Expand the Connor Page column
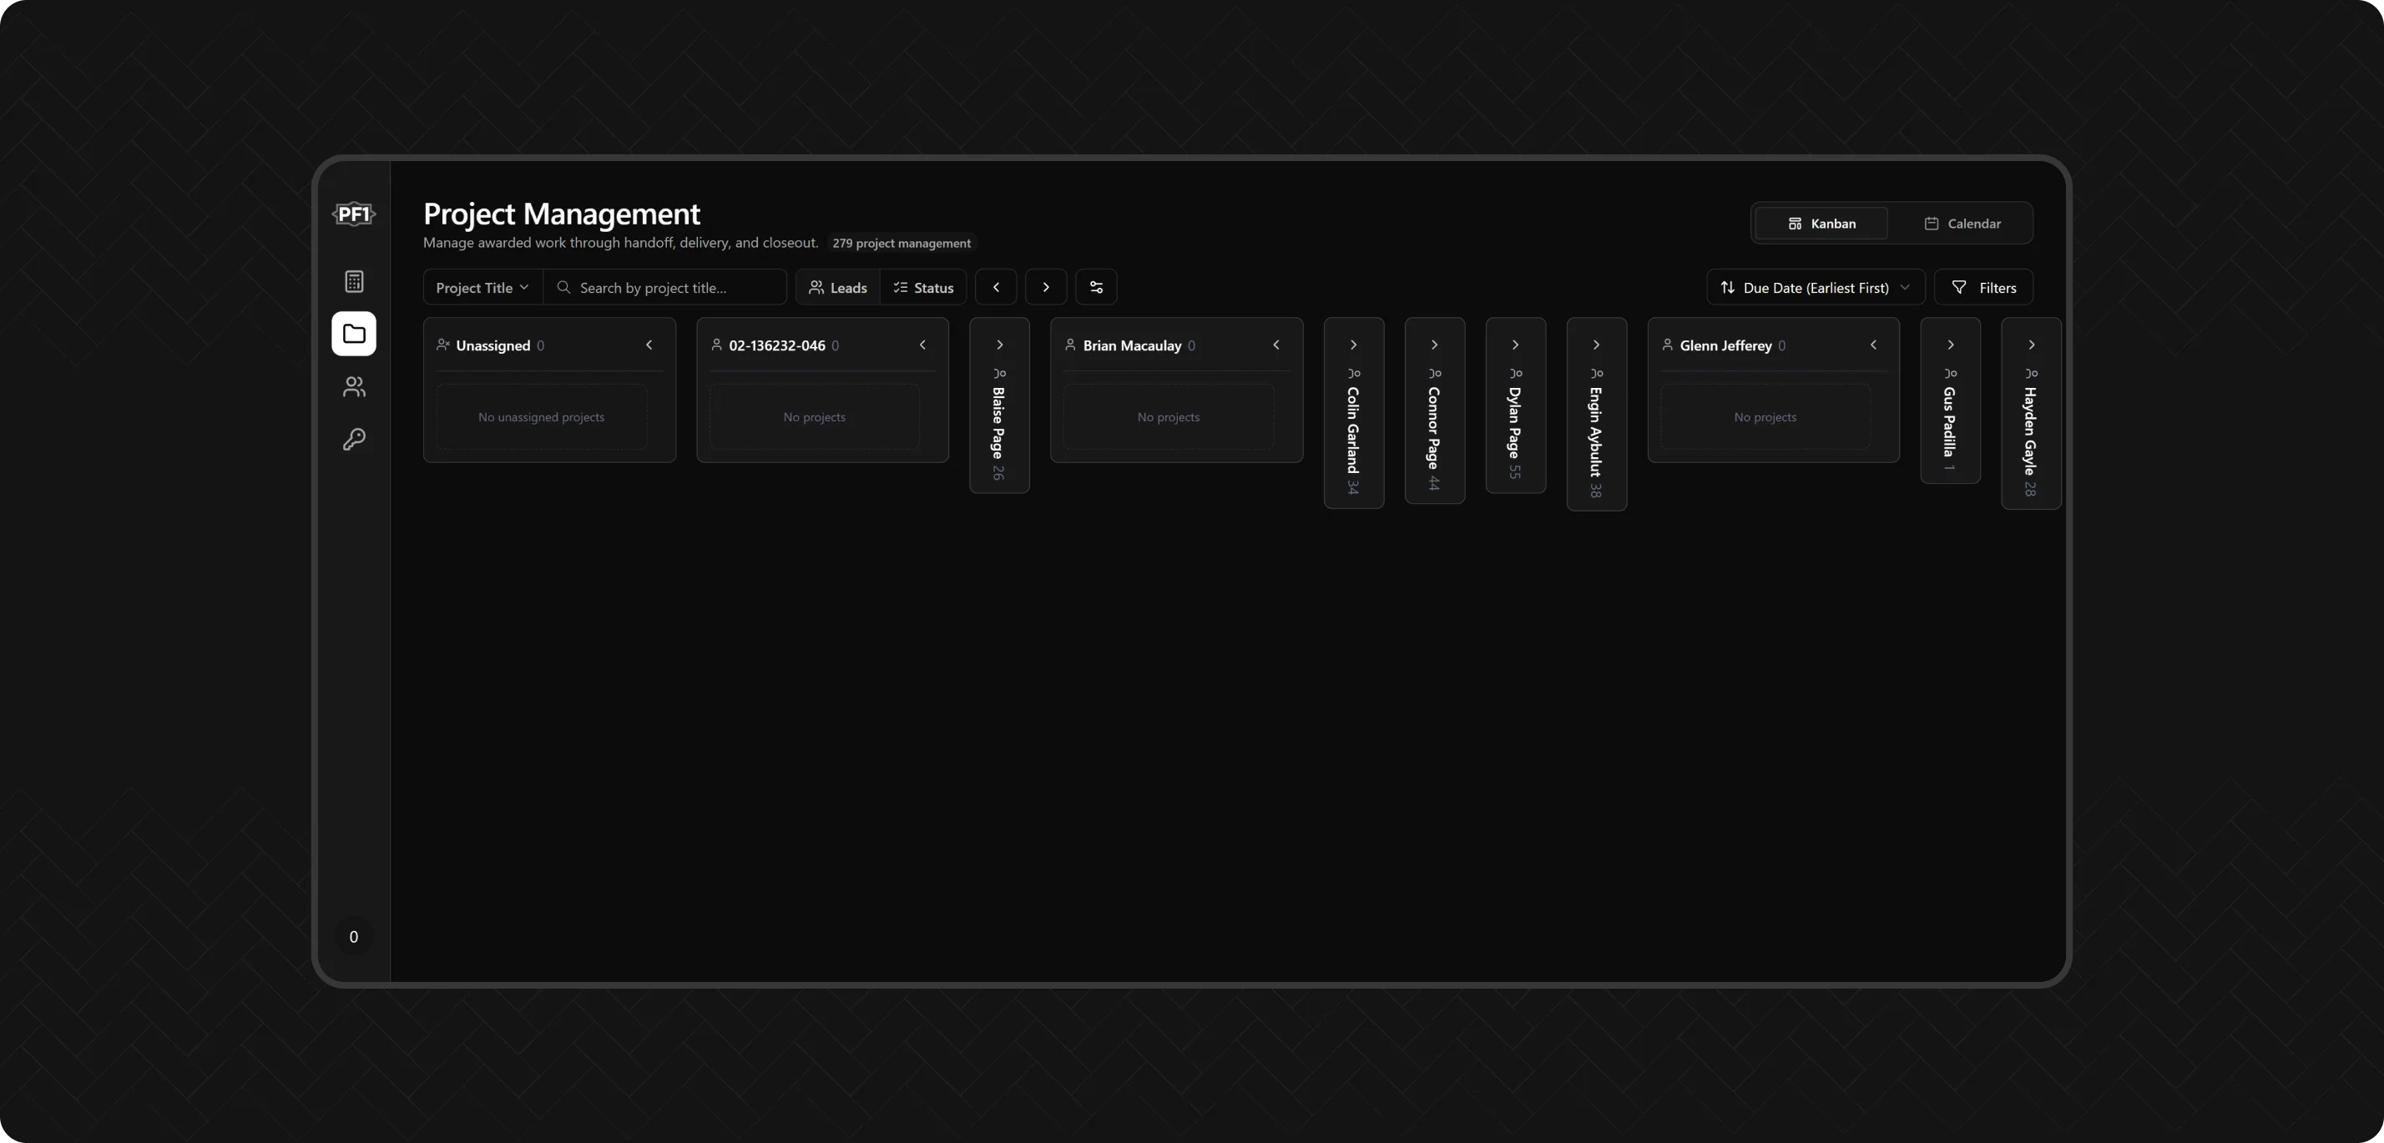Viewport: 2384px width, 1143px height. pos(1434,345)
